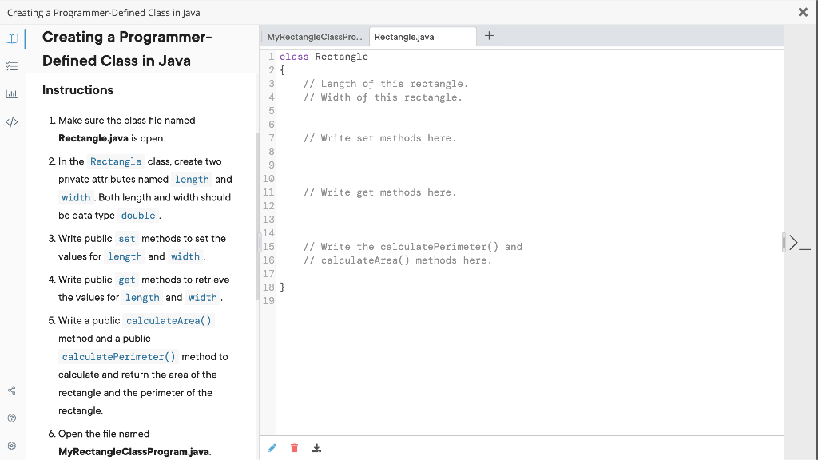
Task: Click the plus to add a new tab
Action: point(489,34)
